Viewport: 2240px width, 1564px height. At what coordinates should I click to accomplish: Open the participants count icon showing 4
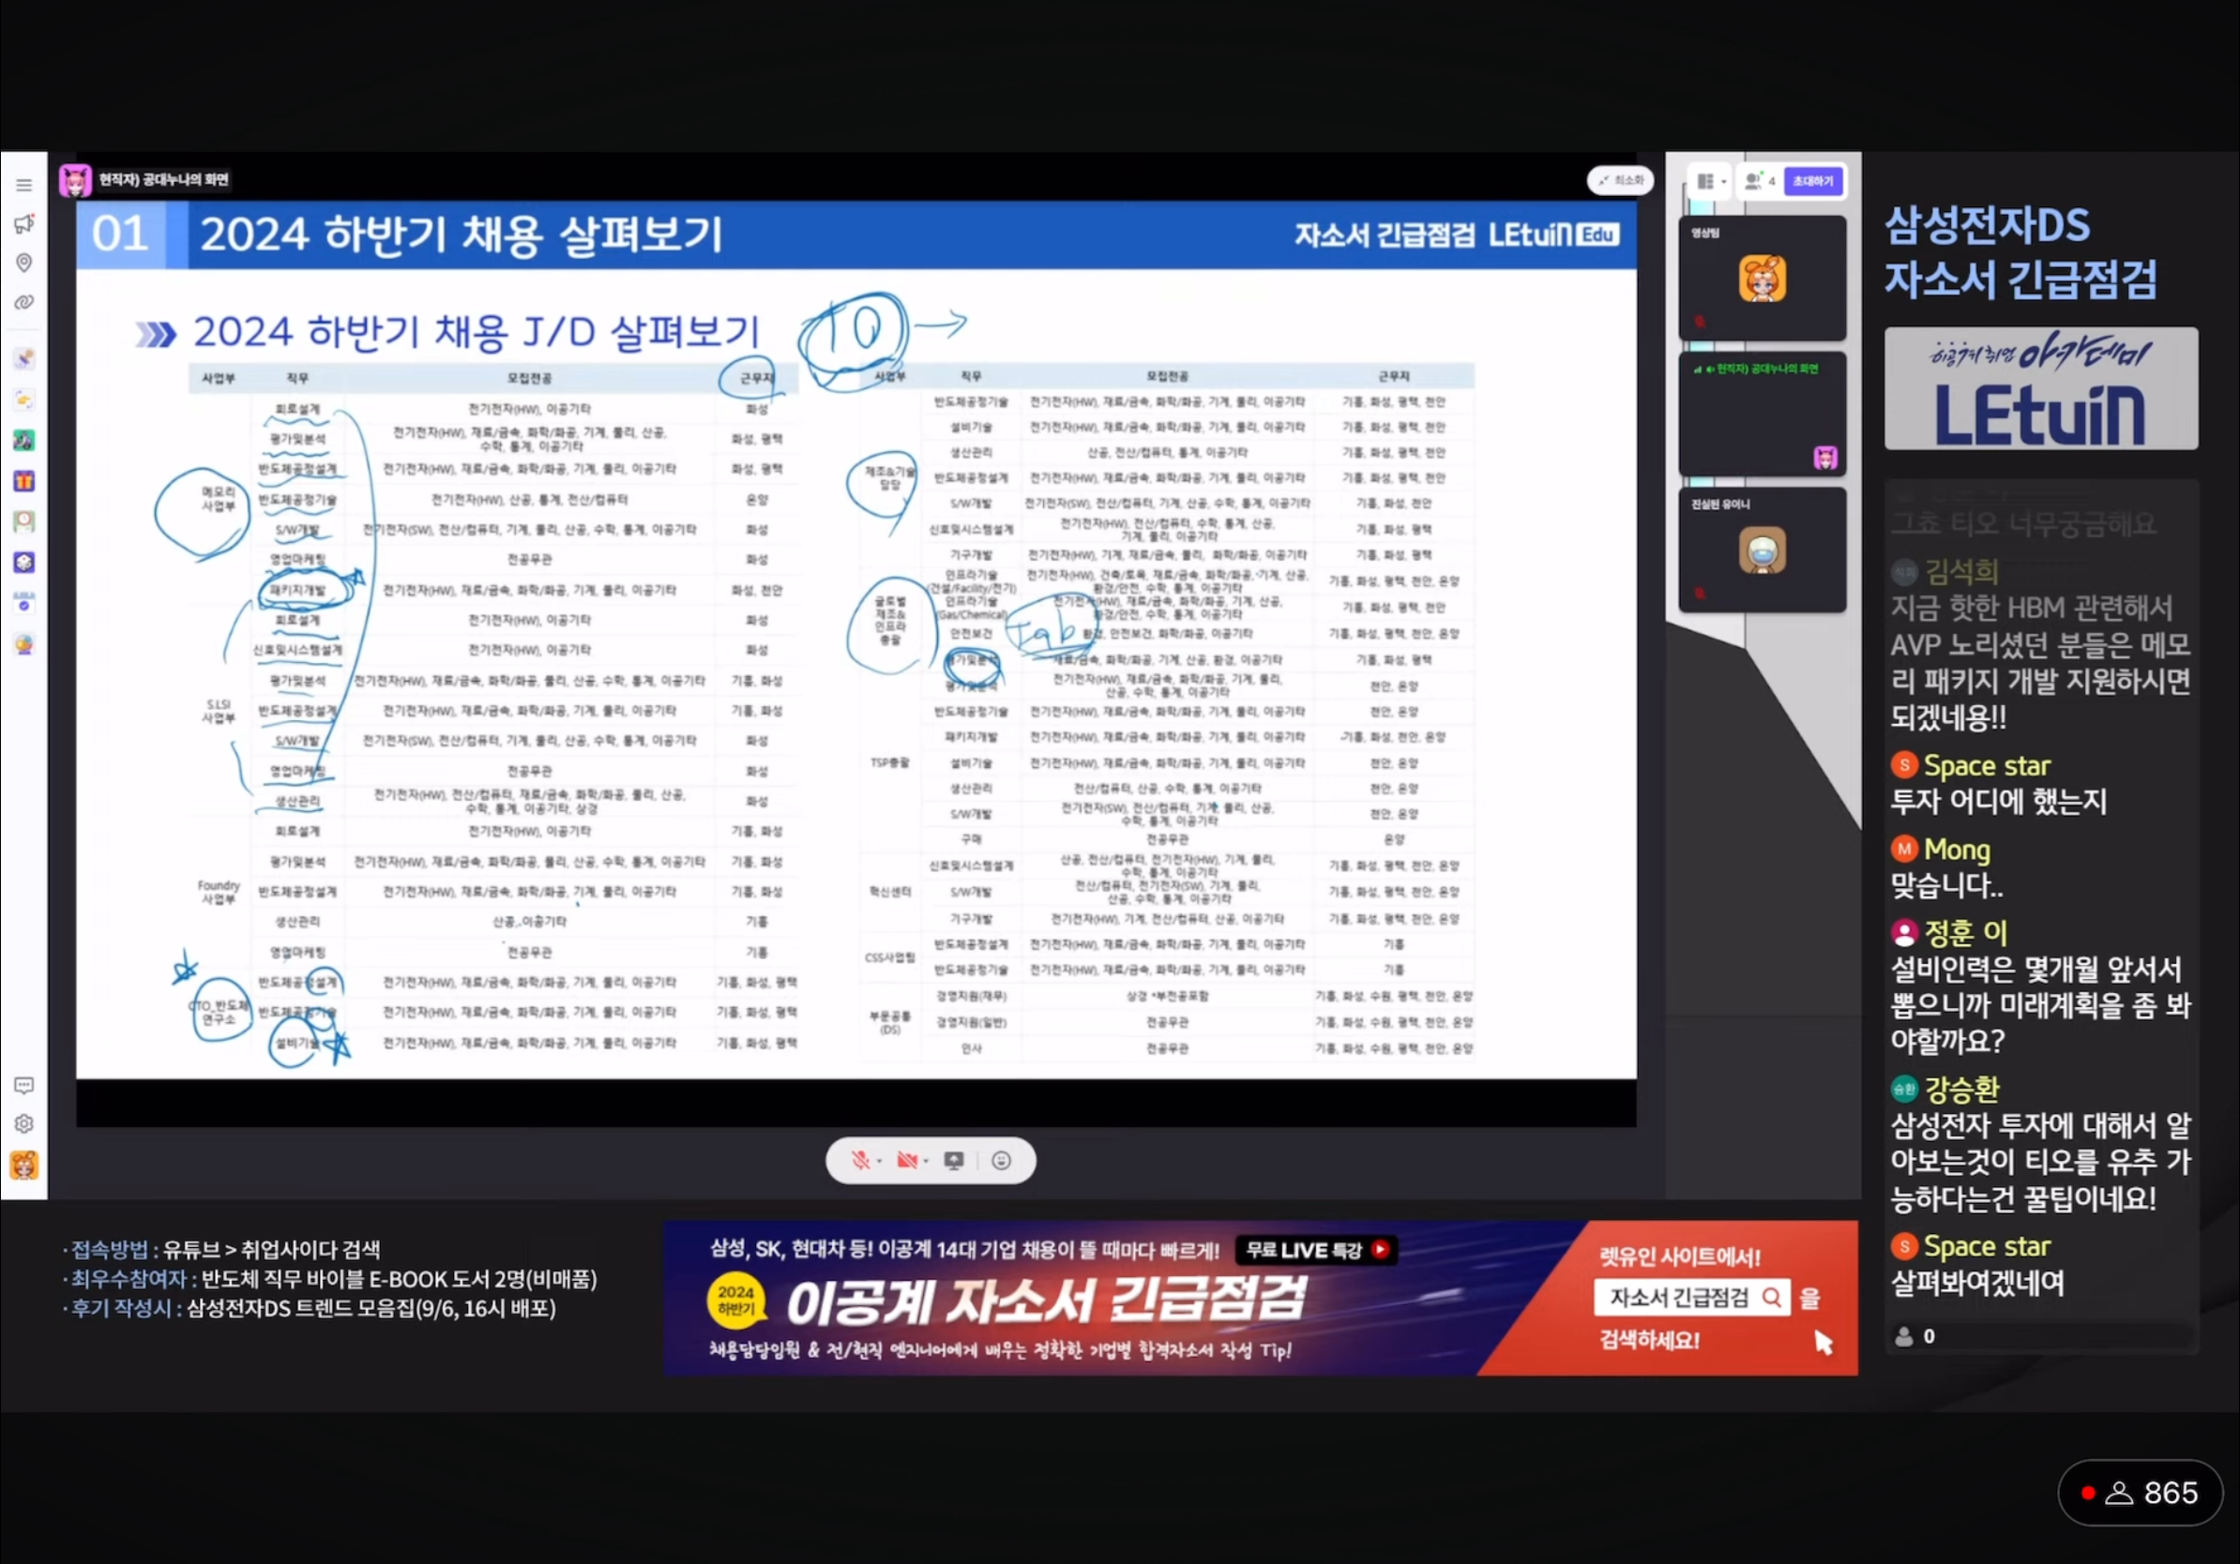click(1759, 181)
